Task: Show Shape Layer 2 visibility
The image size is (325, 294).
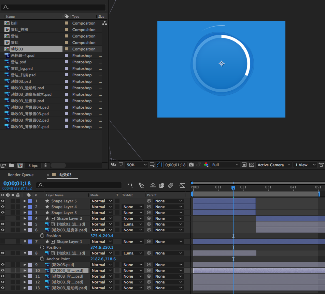Action: 2,218
